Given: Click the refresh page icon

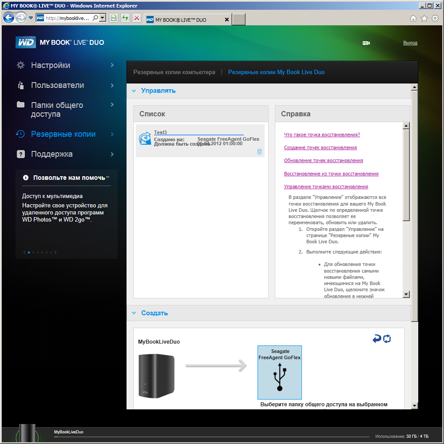Looking at the screenshot, I should tap(125, 18).
